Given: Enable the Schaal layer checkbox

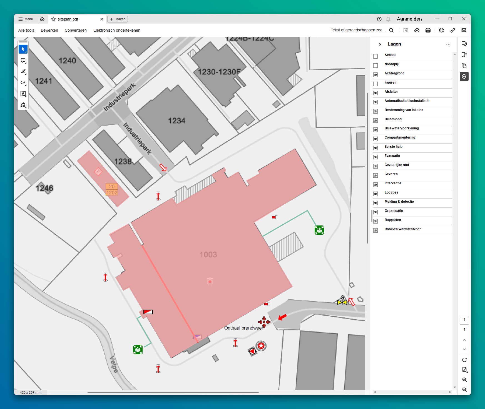Looking at the screenshot, I should point(375,56).
